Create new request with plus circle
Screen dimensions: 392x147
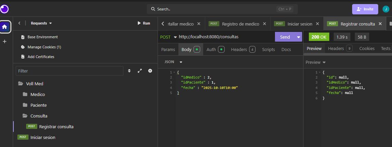tap(150, 71)
